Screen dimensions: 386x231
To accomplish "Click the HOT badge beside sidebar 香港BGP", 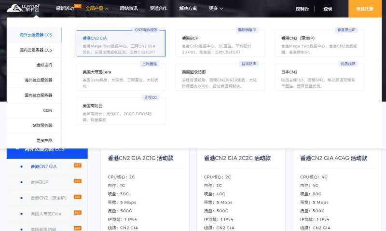I will 78,181.
